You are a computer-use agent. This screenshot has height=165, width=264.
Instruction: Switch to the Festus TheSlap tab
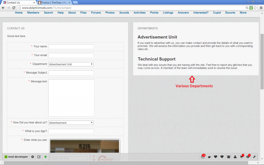[54, 3]
